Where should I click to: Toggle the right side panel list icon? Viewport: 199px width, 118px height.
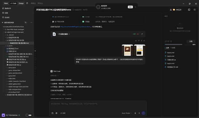click(195, 10)
